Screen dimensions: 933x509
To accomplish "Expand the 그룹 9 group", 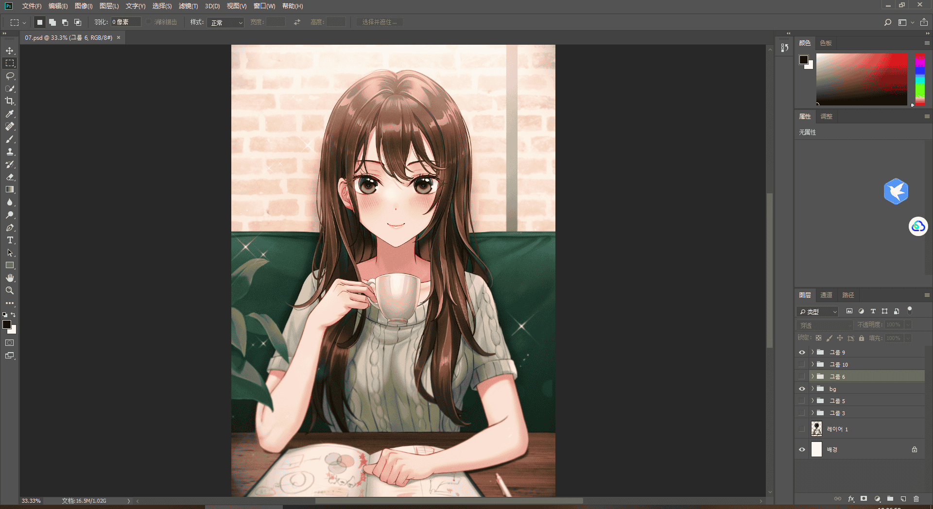I will [812, 352].
